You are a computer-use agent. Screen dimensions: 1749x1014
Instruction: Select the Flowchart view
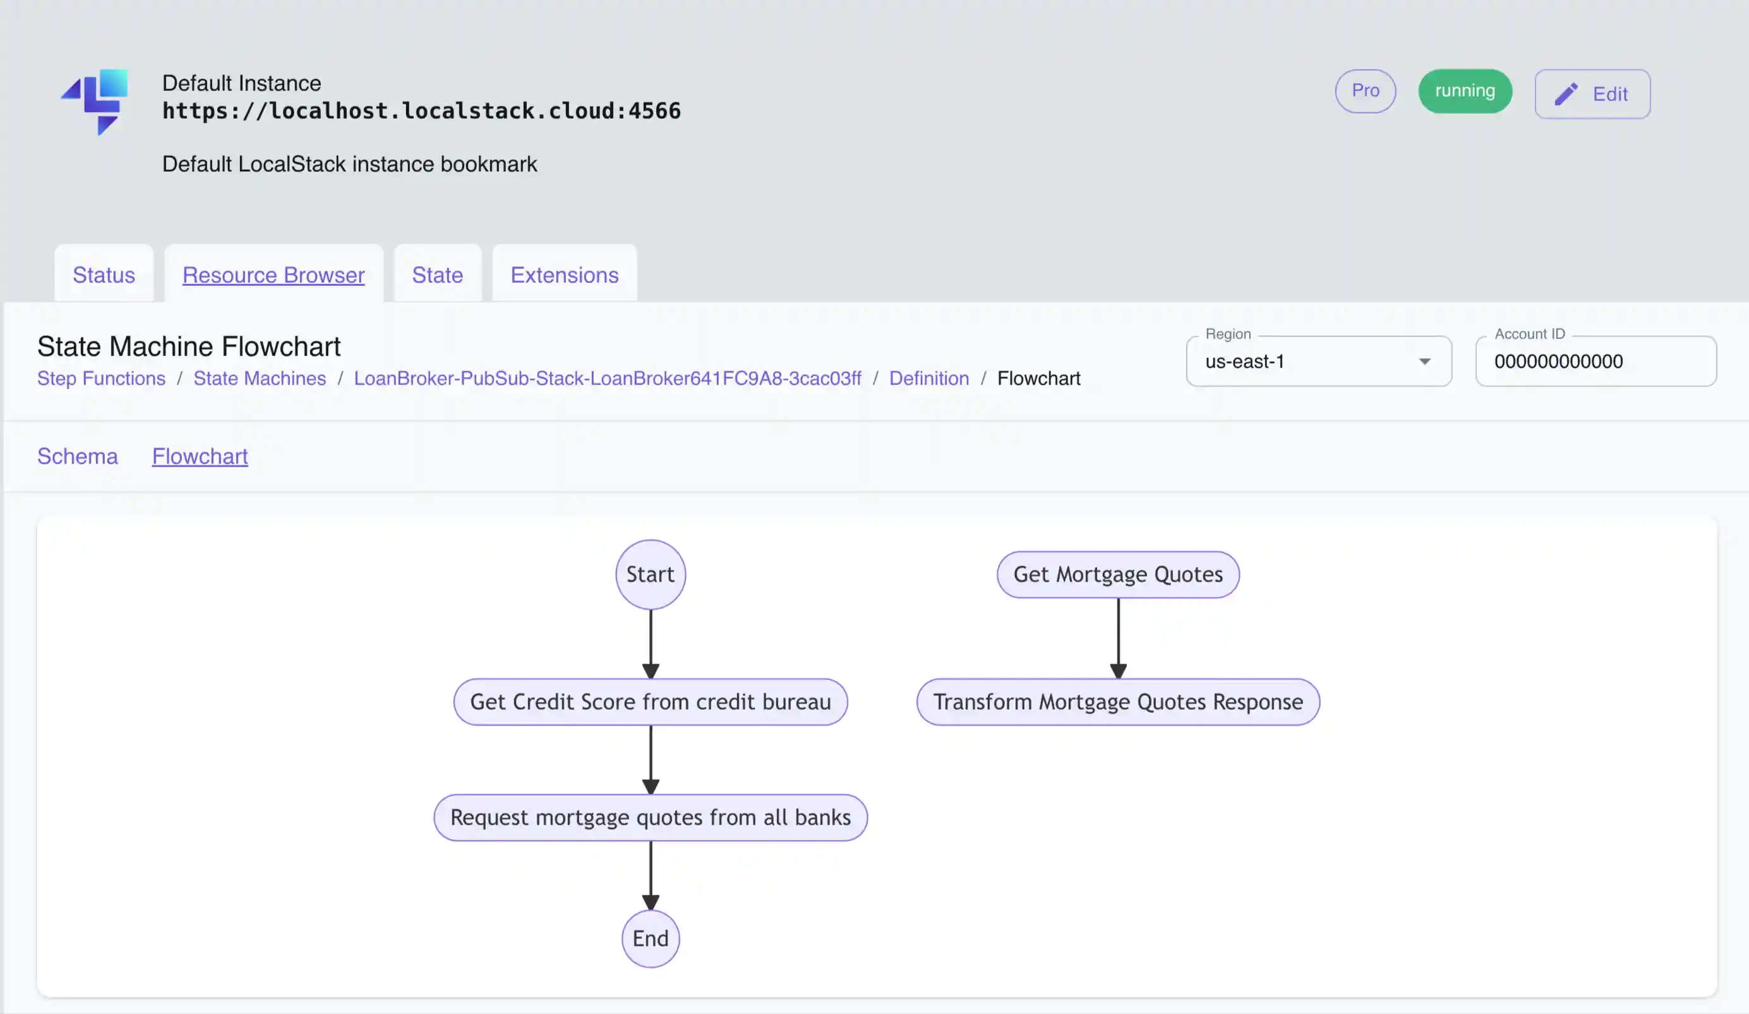point(200,456)
